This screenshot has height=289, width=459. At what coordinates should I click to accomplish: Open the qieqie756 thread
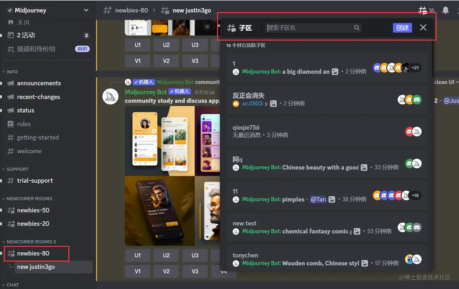327,132
